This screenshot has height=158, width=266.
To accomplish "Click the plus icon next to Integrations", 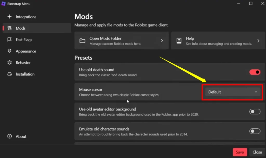I will 10,17.
